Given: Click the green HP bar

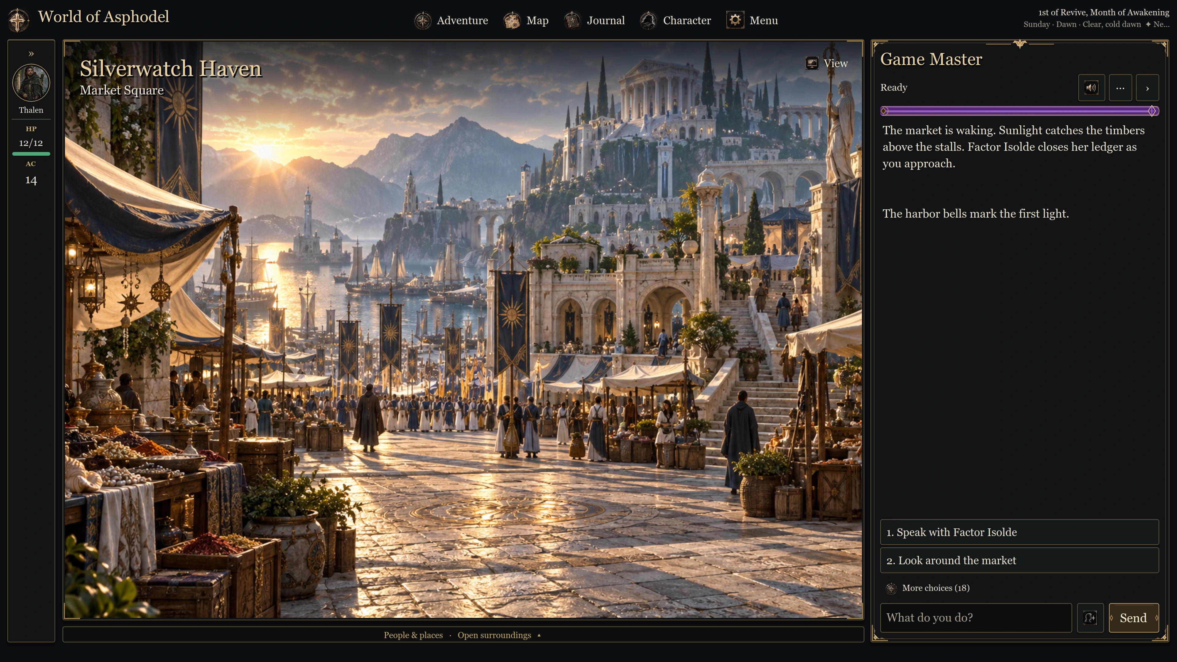Looking at the screenshot, I should [x=31, y=154].
